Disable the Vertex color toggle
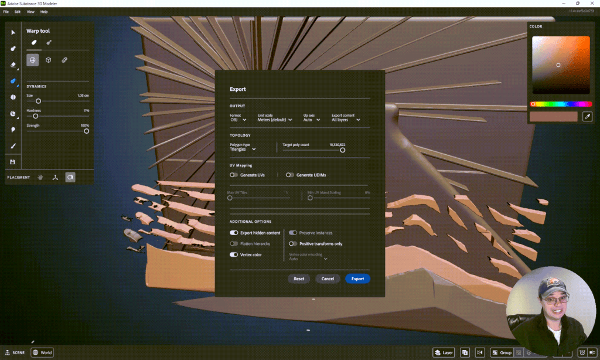Viewport: 600px width, 360px height. [x=234, y=254]
